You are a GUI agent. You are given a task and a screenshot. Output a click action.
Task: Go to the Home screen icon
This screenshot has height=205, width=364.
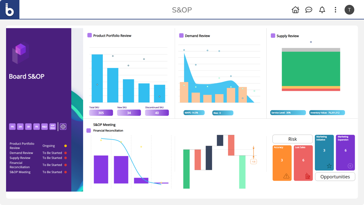(x=295, y=10)
